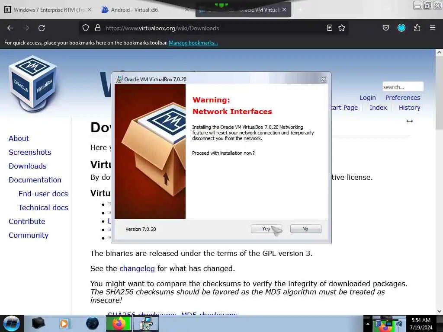Open Firefox hamburger application menu
This screenshot has width=443, height=332.
[433, 28]
